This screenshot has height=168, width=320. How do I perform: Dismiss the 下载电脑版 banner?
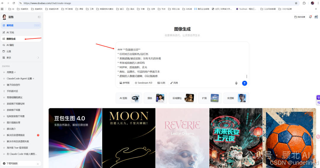pos(38,164)
